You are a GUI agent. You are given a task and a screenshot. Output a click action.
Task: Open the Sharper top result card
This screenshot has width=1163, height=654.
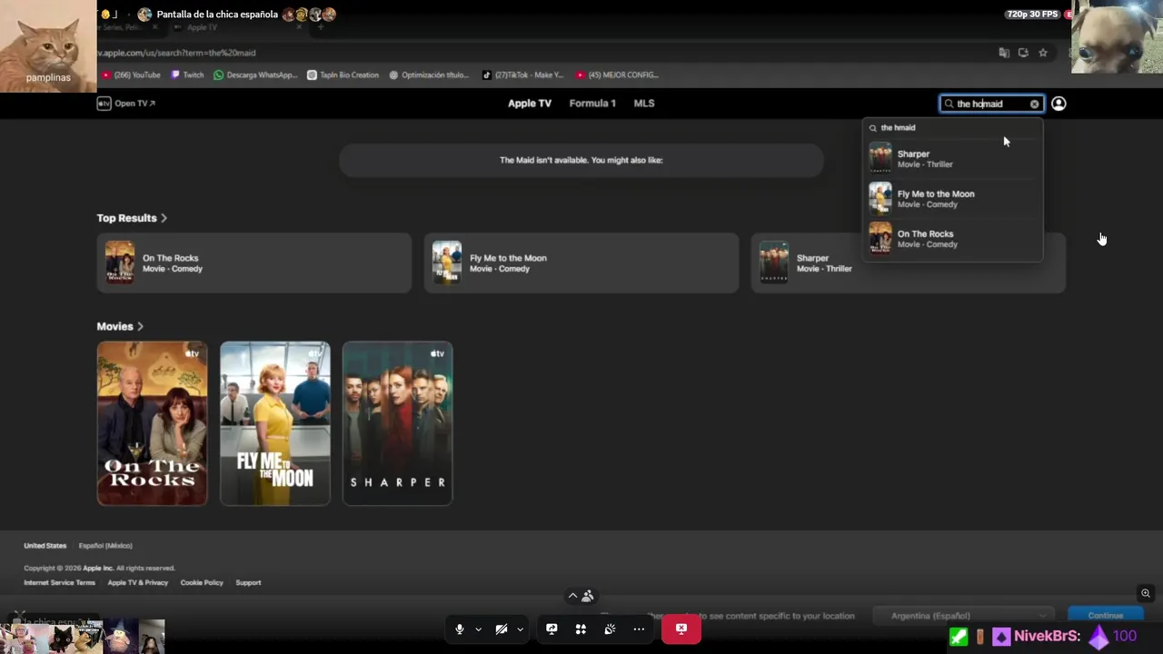click(909, 263)
